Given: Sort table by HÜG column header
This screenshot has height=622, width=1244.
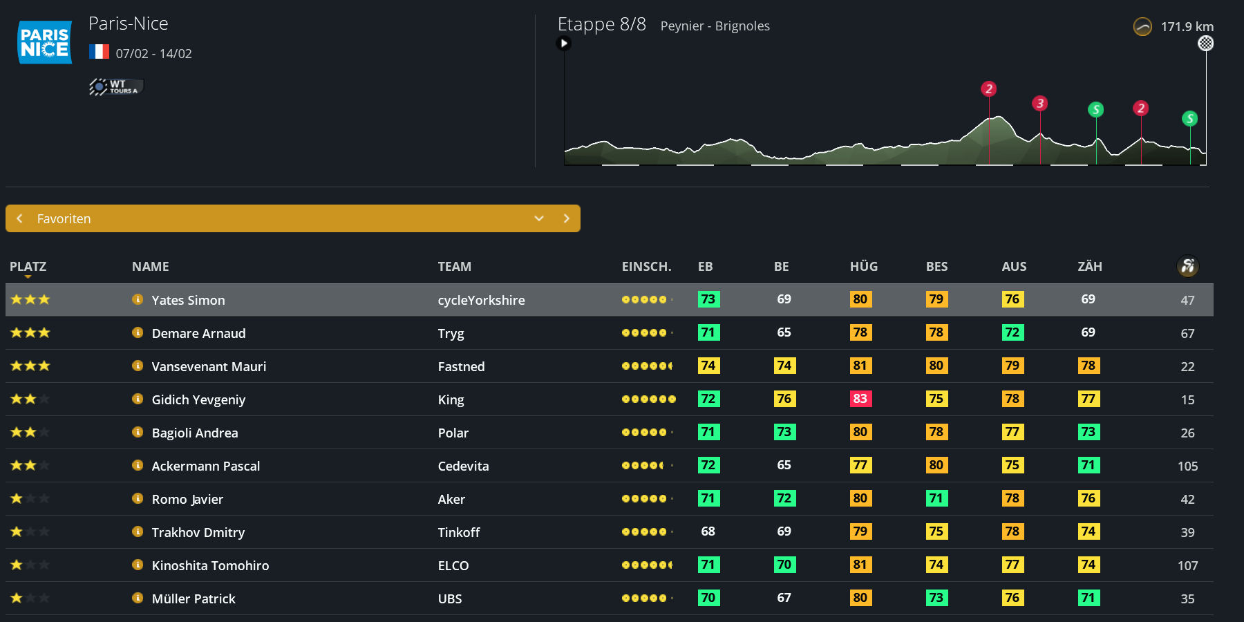Looking at the screenshot, I should pyautogui.click(x=863, y=267).
